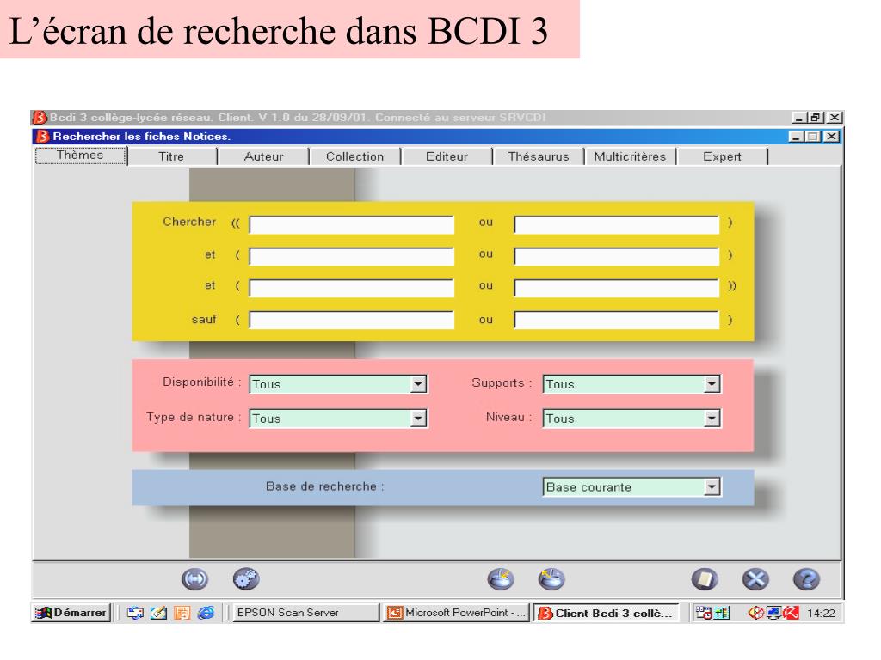The width and height of the screenshot is (881, 660).
Task: Open Type de nature dropdown
Action: pos(418,419)
